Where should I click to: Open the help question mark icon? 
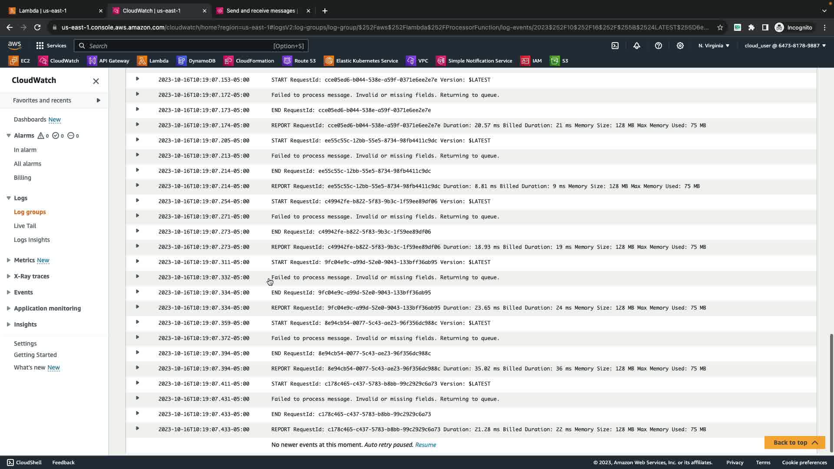[659, 46]
